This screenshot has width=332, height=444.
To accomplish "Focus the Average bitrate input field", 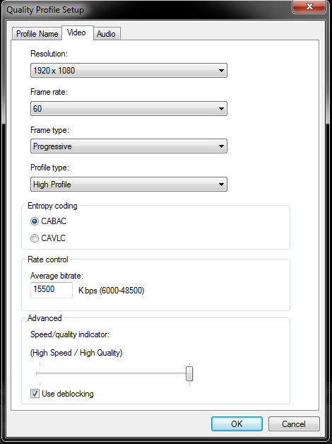I will 52,290.
